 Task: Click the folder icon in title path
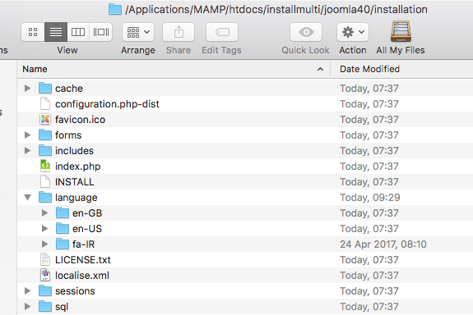(115, 9)
